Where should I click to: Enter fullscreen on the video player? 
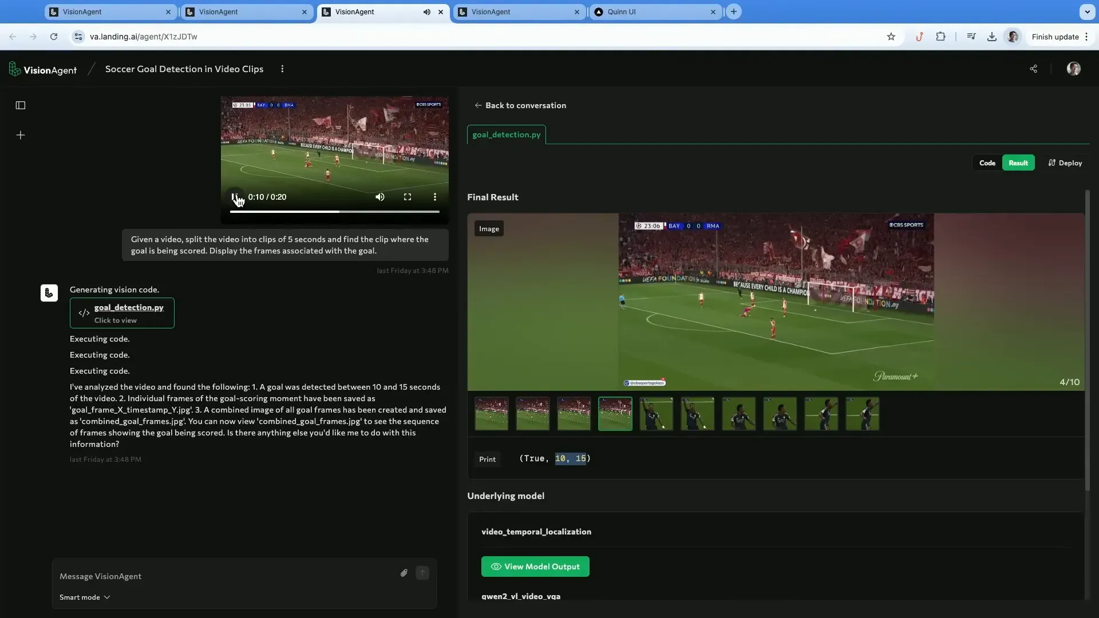click(x=408, y=197)
